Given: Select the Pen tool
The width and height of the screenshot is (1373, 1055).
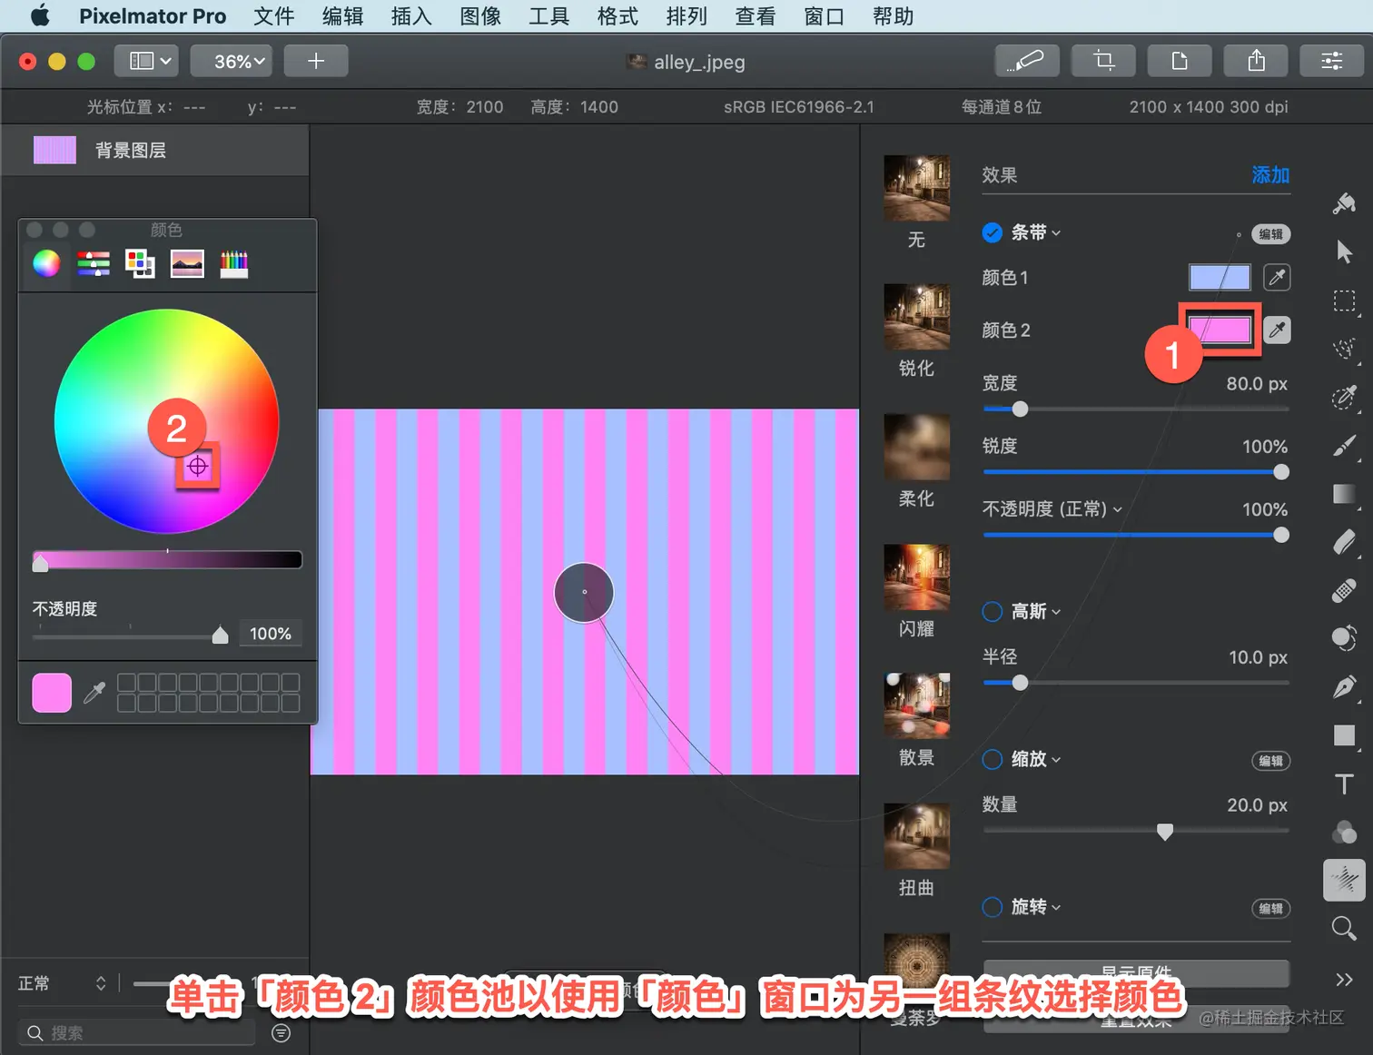Looking at the screenshot, I should pos(1344,686).
